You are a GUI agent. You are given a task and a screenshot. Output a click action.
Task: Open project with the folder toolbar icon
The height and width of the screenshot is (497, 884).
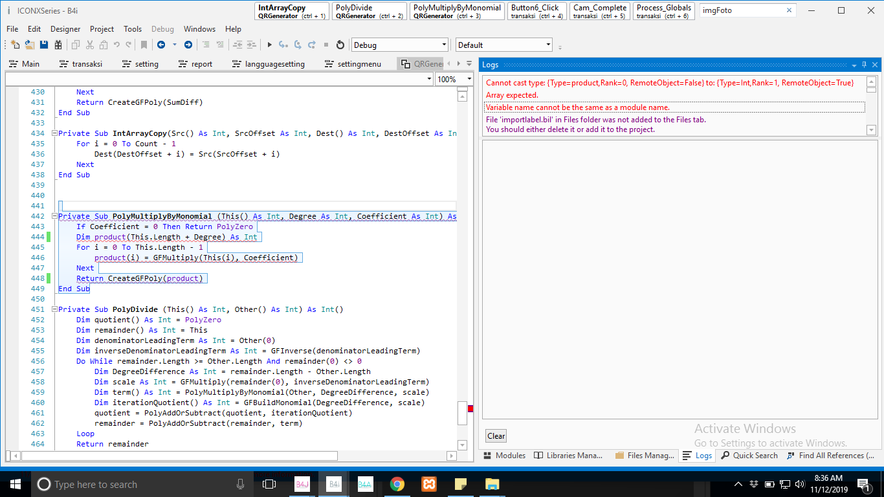pyautogui.click(x=30, y=45)
